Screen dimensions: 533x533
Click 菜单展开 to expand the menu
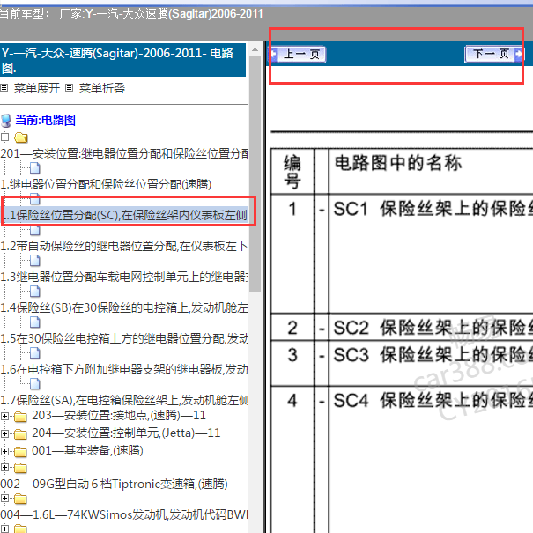coord(37,88)
